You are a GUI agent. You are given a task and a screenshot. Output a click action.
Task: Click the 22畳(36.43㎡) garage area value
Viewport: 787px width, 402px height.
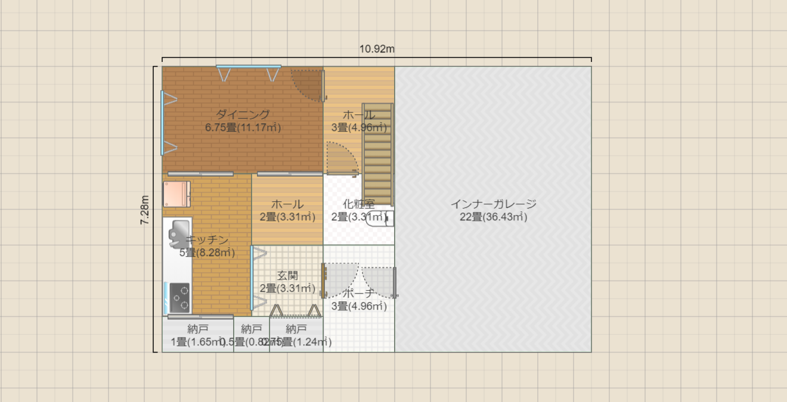click(x=494, y=217)
